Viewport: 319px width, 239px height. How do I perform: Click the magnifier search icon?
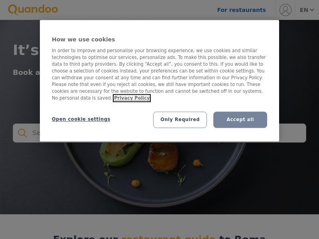click(22, 133)
